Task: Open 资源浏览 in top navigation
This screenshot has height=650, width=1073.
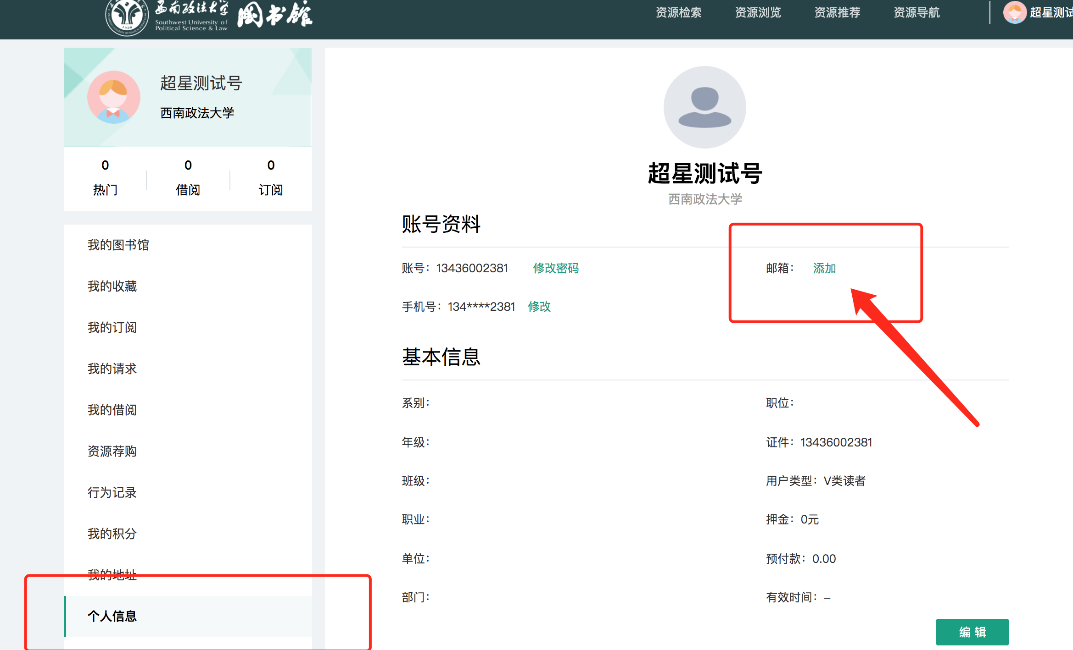Action: [x=758, y=12]
